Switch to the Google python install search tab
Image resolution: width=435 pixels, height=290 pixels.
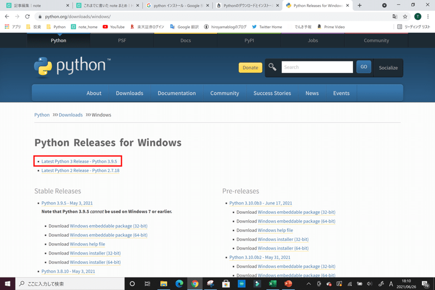click(178, 5)
